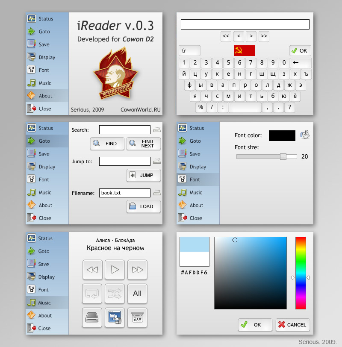Click the Lenin pioneer badge logo
This screenshot has height=347, width=342.
[x=116, y=73]
